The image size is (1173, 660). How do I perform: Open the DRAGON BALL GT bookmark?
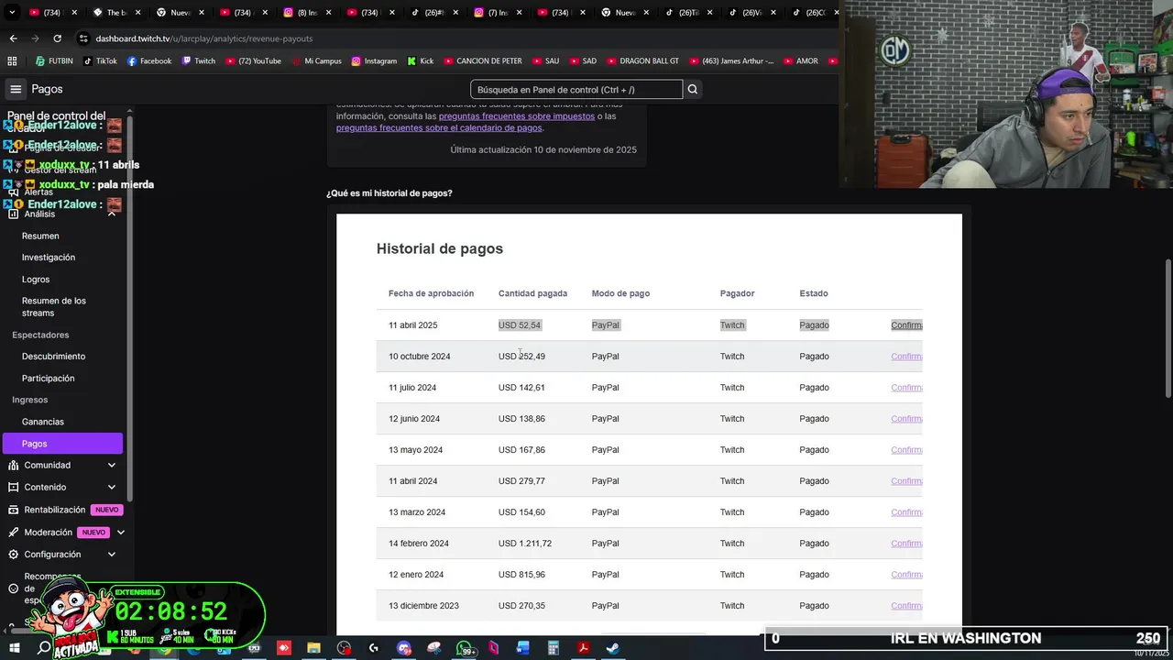tap(642, 61)
